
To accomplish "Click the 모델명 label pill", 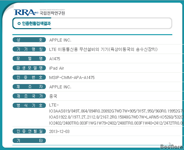I will coord(29,59).
